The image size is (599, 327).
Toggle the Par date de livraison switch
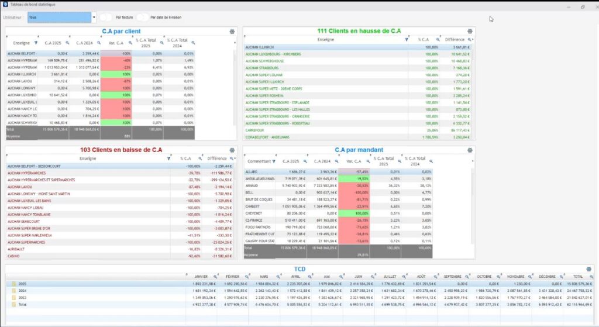[142, 17]
